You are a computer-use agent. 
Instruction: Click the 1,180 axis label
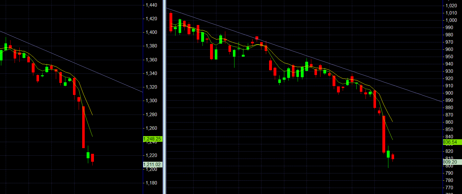coord(151,183)
